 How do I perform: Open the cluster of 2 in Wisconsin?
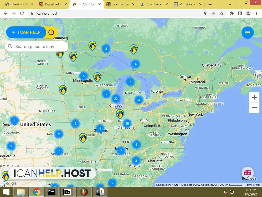pos(106,94)
